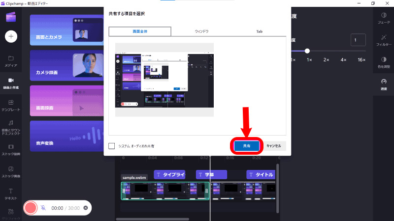
Task: Choose the カメラ録画 recording card
Action: (x=66, y=65)
